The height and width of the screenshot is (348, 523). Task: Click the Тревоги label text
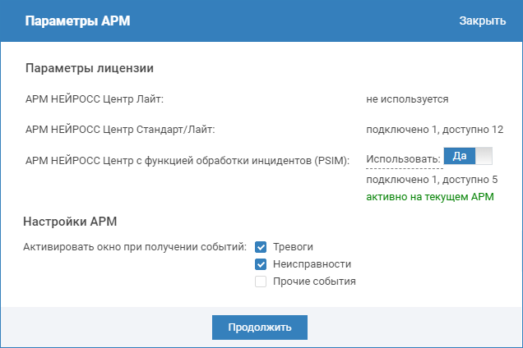(293, 247)
